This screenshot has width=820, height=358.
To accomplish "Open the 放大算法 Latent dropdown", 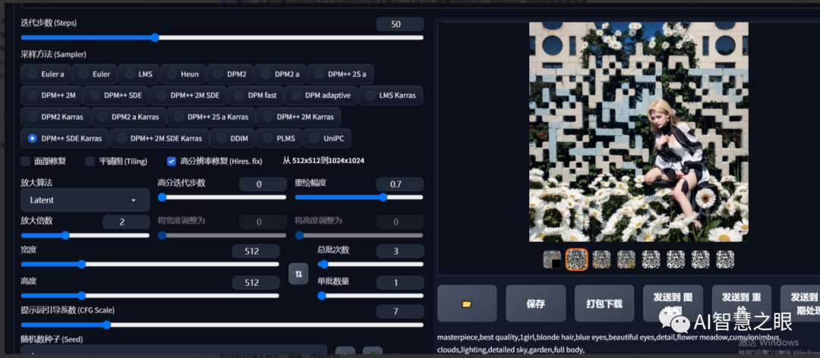I will point(85,200).
